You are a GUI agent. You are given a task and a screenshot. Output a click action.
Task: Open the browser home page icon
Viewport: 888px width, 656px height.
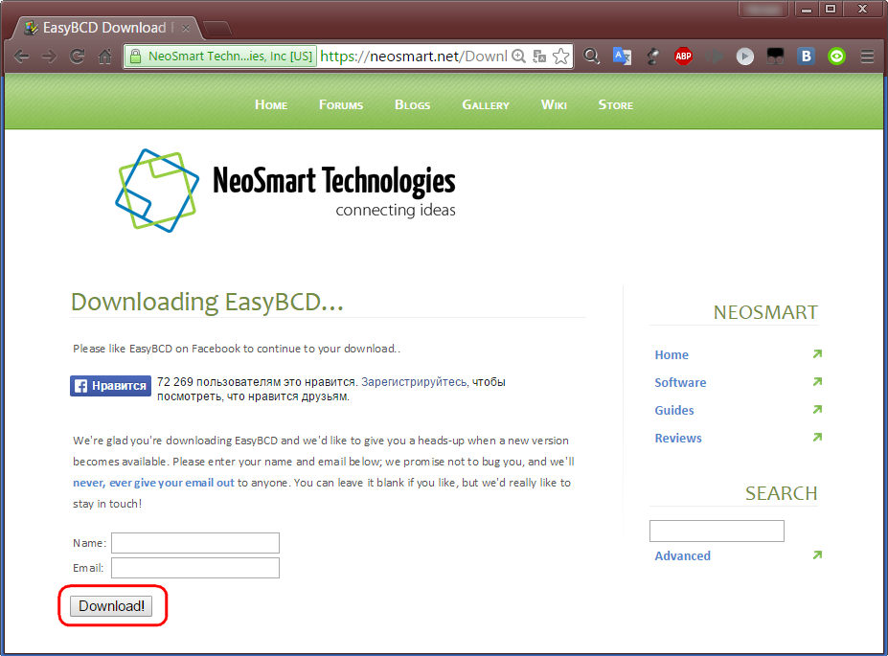(104, 57)
